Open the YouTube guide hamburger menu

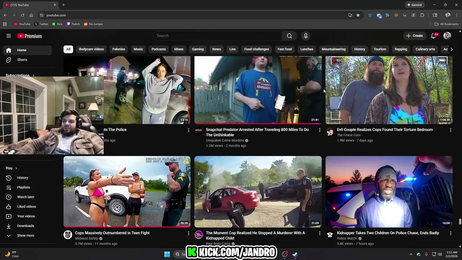(x=9, y=36)
